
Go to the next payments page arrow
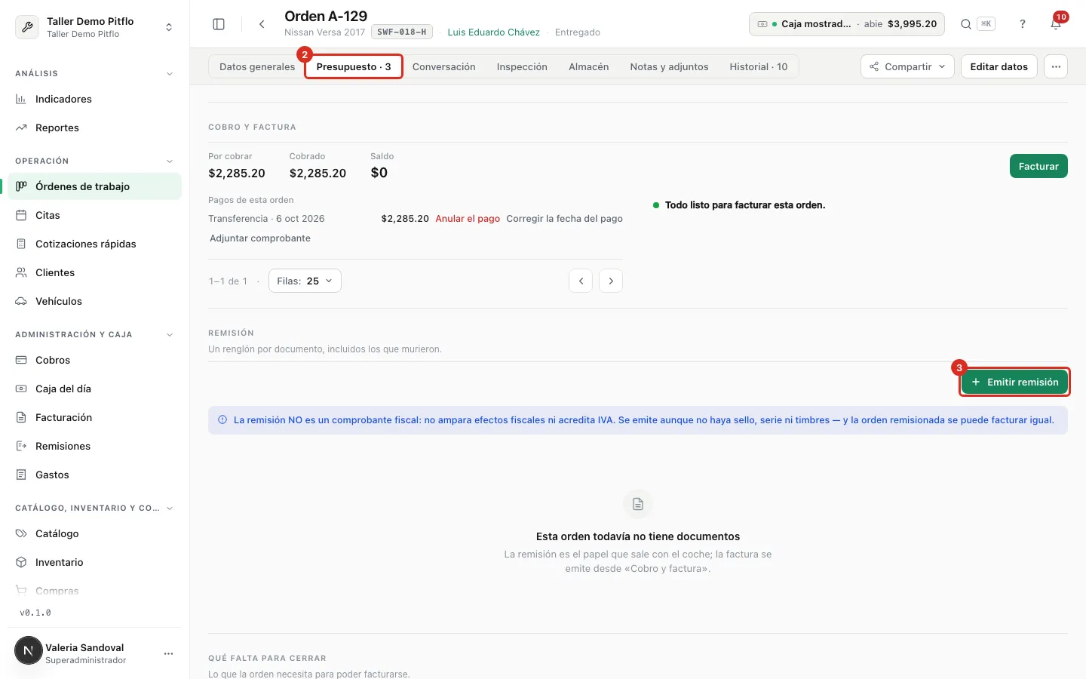(611, 281)
